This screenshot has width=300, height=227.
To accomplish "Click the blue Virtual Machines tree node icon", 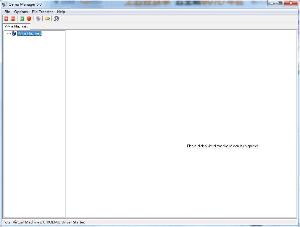I will 14,33.
